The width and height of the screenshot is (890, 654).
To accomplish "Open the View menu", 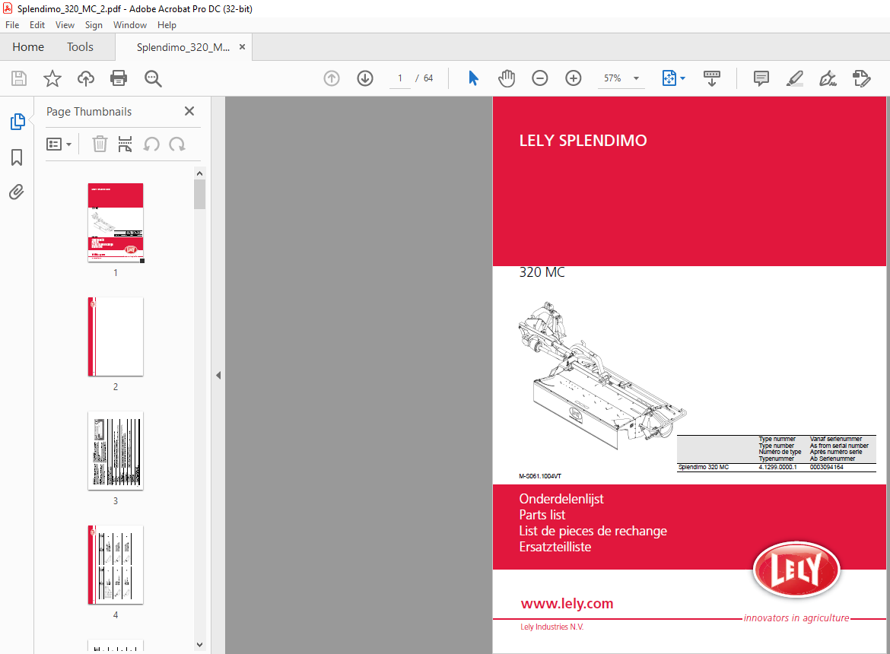I will click(x=65, y=25).
